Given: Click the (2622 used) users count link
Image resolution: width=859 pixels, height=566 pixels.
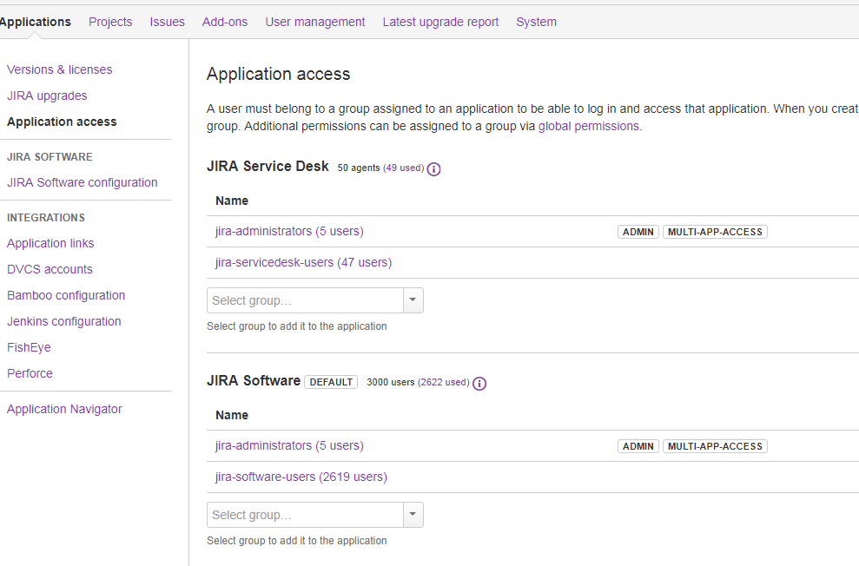Looking at the screenshot, I should coord(444,382).
